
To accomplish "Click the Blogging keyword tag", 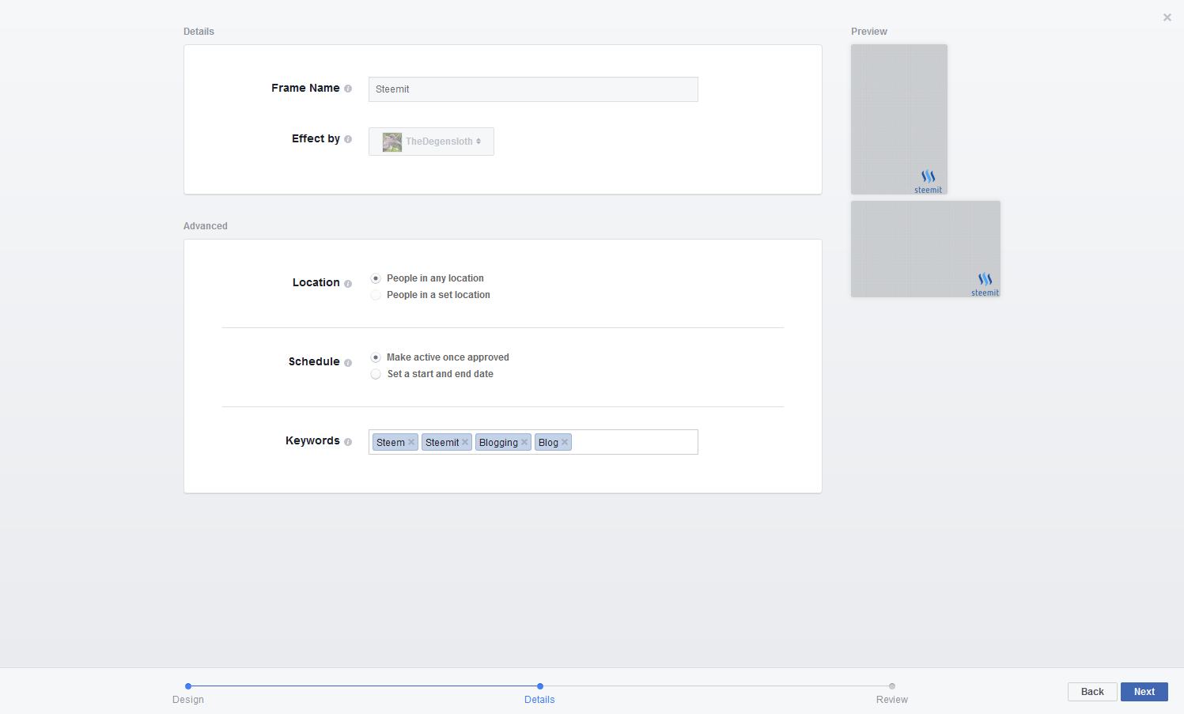I will pos(503,442).
